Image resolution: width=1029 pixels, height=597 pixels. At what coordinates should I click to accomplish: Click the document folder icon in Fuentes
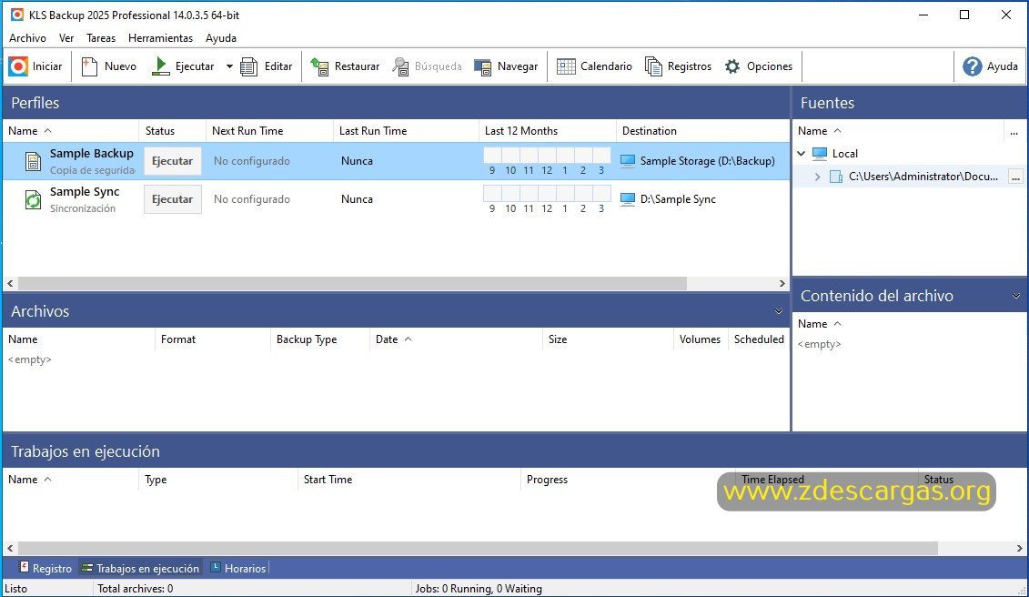(x=836, y=177)
